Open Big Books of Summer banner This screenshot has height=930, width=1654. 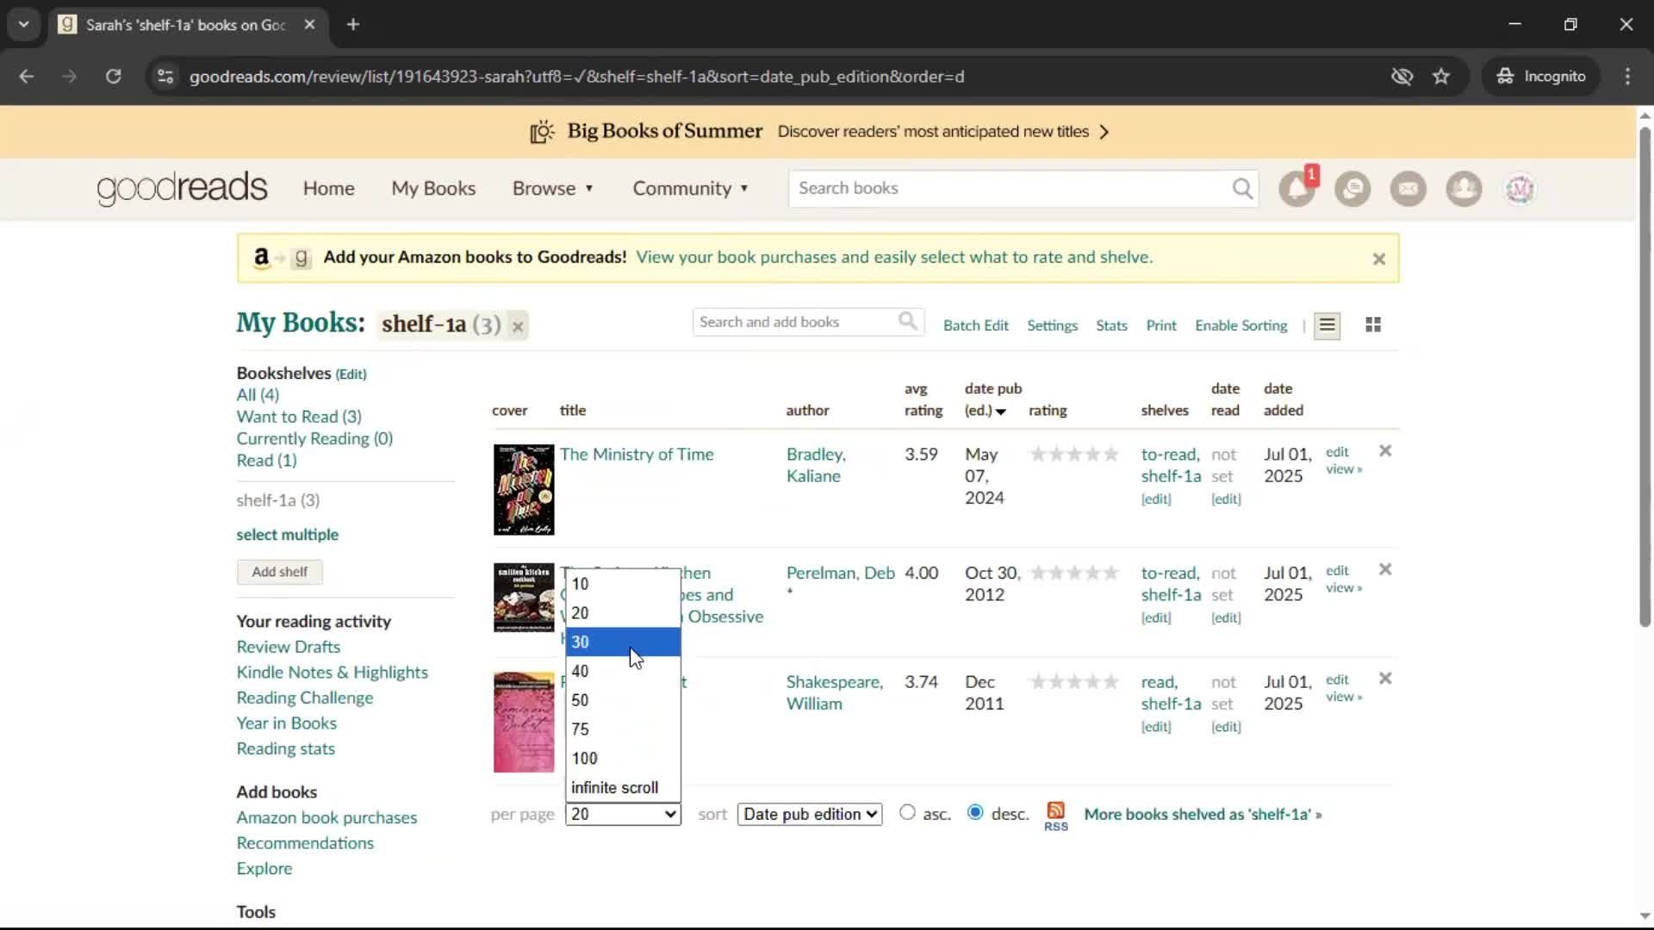(x=818, y=132)
